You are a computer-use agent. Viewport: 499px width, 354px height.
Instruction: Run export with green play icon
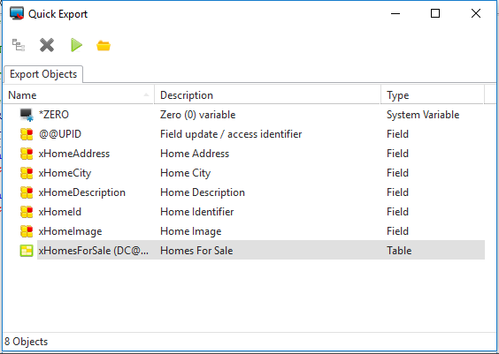(x=76, y=45)
